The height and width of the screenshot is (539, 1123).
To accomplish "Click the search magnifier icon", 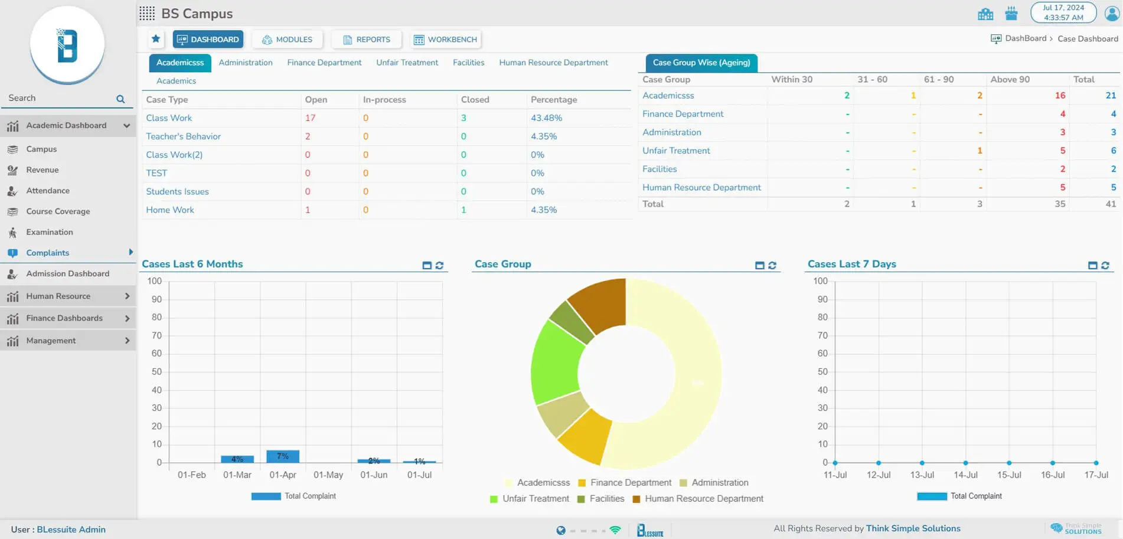I will click(120, 99).
